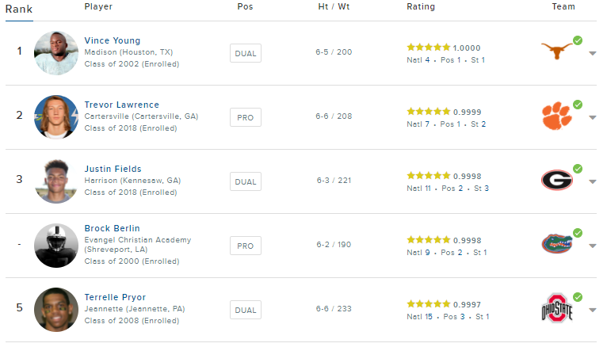The width and height of the screenshot is (607, 347).
Task: Expand Justin Fields' row dropdown arrow
Action: coord(592,181)
